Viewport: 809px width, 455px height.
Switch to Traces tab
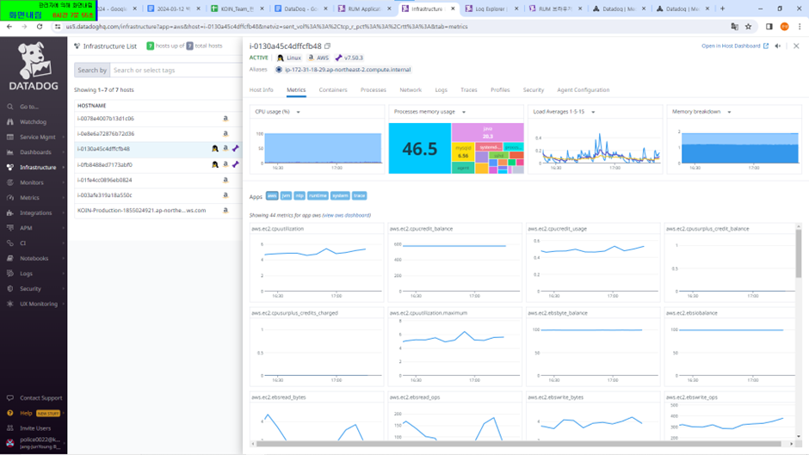(468, 89)
